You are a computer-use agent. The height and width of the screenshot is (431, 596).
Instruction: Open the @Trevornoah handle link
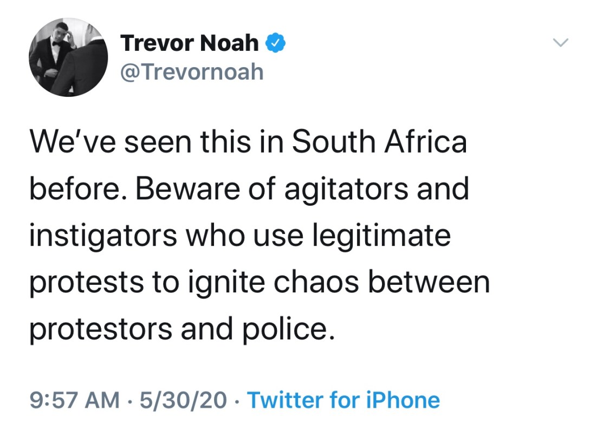pyautogui.click(x=192, y=71)
